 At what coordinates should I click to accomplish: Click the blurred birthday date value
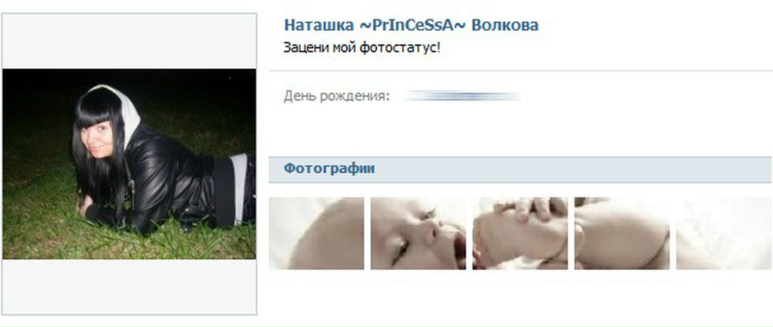coord(462,97)
